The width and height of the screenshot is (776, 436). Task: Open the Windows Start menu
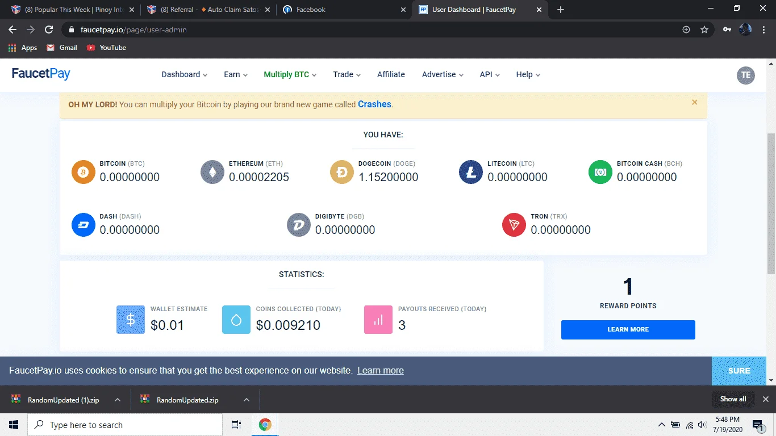[x=14, y=425]
